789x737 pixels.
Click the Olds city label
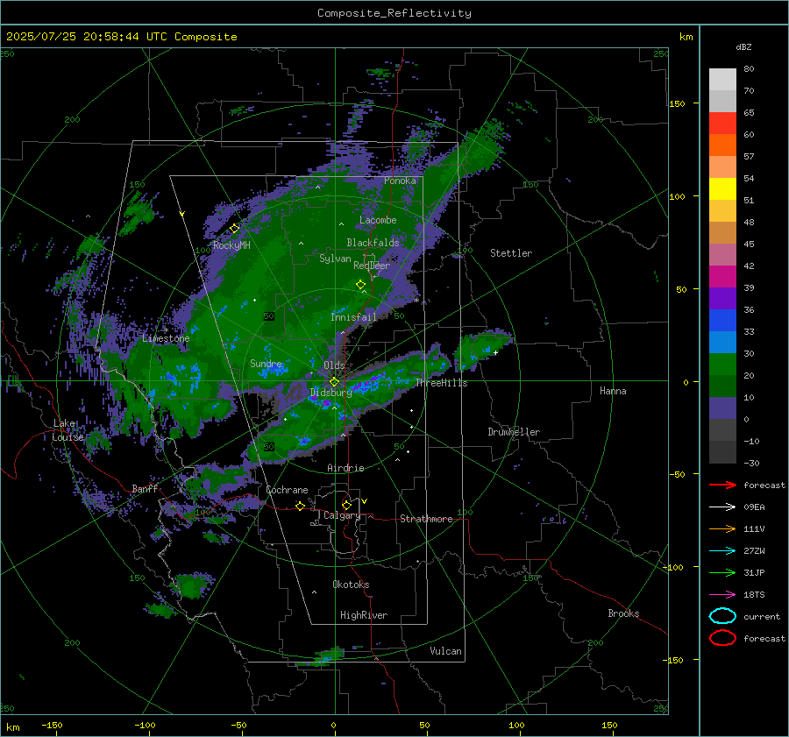[334, 365]
